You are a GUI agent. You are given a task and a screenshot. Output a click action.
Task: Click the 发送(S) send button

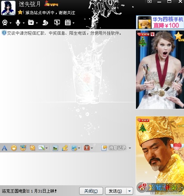point(116,191)
